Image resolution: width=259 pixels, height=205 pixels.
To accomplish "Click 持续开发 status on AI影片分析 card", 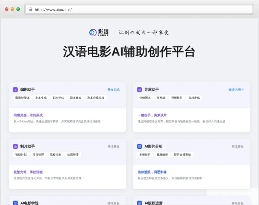I will point(238,146).
